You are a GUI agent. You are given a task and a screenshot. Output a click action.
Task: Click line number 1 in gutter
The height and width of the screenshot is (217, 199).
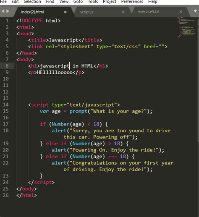[7, 21]
